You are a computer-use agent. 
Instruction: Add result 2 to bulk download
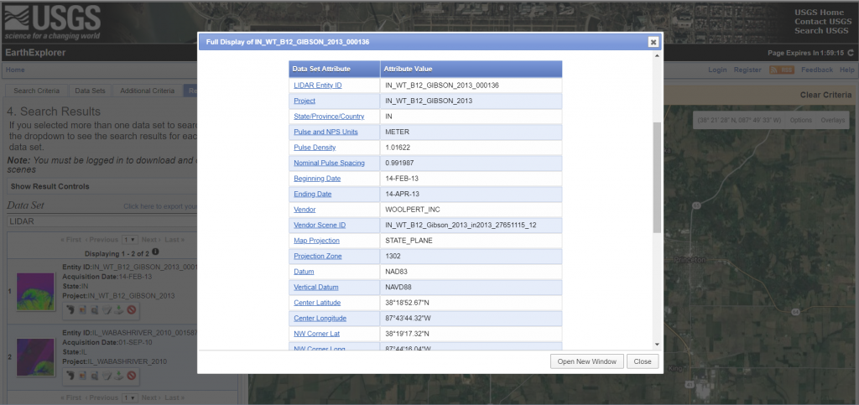[107, 376]
